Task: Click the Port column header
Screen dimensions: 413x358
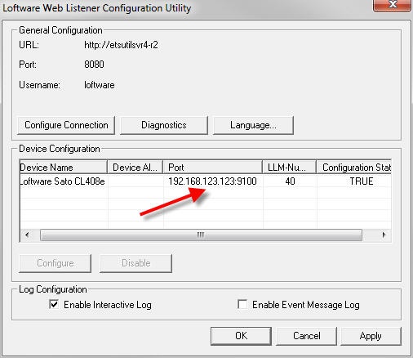Action: tap(213, 167)
